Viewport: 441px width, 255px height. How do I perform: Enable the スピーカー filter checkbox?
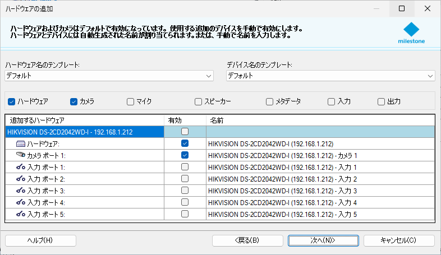tap(198, 101)
